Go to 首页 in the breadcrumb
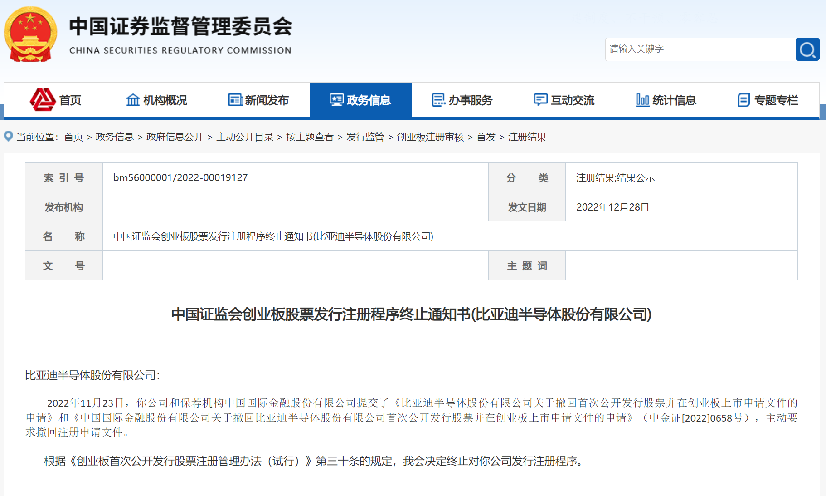826x496 pixels. pyautogui.click(x=73, y=137)
